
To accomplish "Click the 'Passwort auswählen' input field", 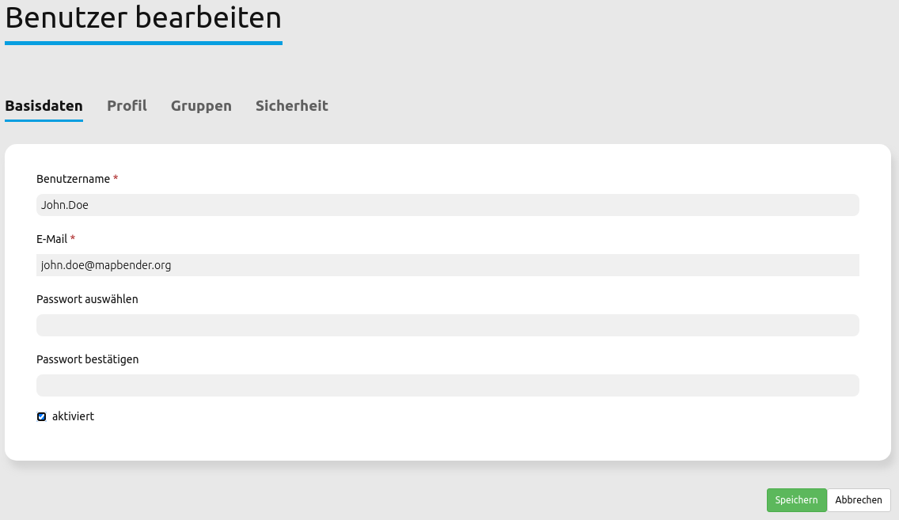I will coord(447,325).
